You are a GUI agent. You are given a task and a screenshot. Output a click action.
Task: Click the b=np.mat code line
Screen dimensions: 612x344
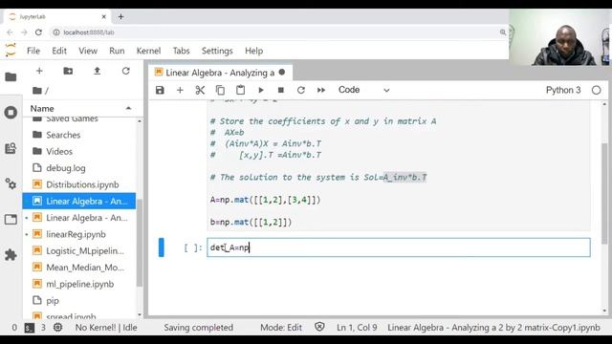click(x=251, y=222)
